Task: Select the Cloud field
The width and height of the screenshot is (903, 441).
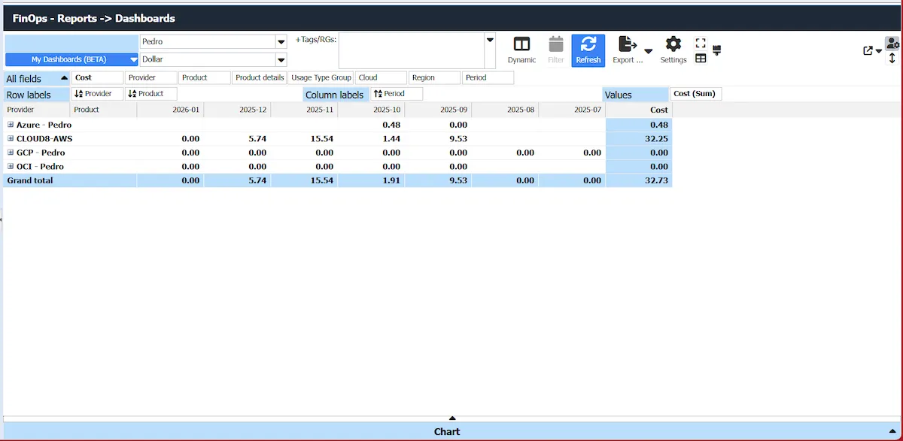Action: click(x=382, y=77)
